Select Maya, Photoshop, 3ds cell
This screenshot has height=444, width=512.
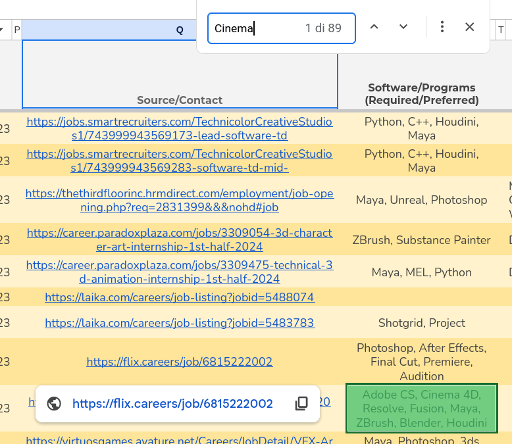click(422, 440)
